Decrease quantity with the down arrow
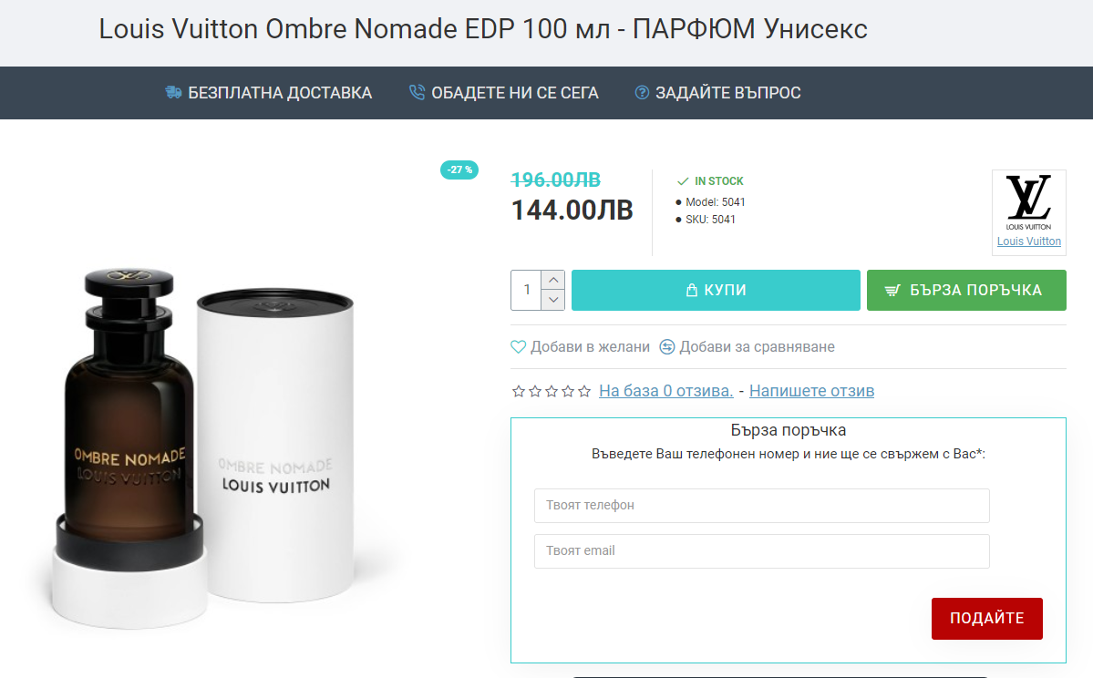This screenshot has height=678, width=1093. click(x=552, y=300)
